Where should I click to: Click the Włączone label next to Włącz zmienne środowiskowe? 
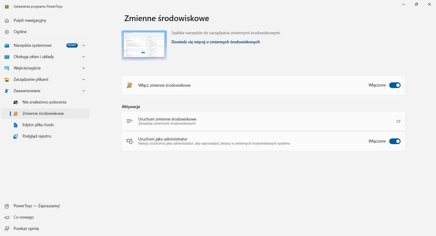coord(377,85)
